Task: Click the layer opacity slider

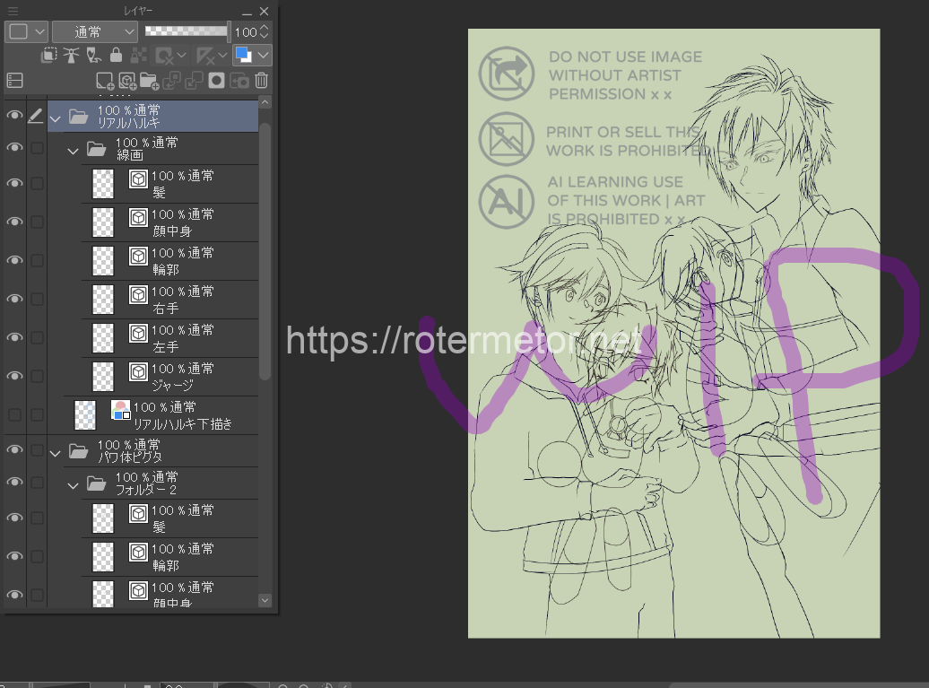Action: [187, 31]
